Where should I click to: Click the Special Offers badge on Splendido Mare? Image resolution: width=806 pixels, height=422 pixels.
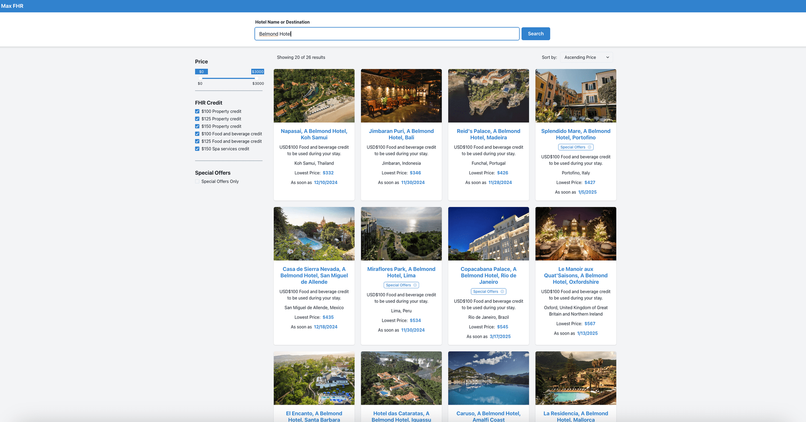click(x=576, y=147)
